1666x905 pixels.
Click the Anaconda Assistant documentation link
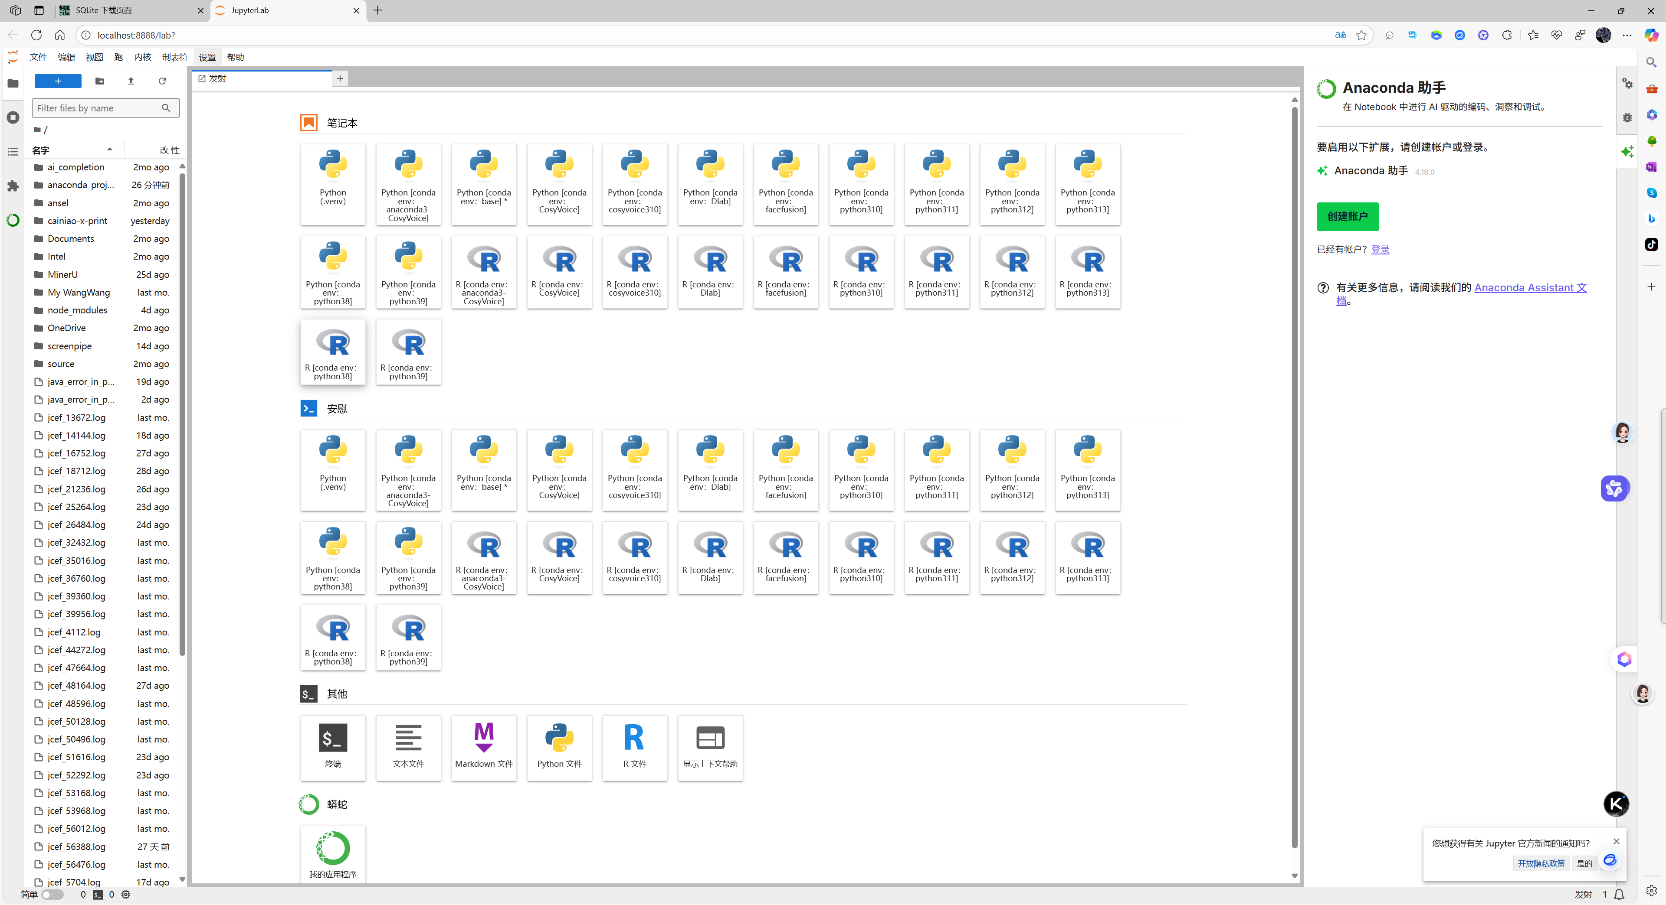coord(1529,287)
